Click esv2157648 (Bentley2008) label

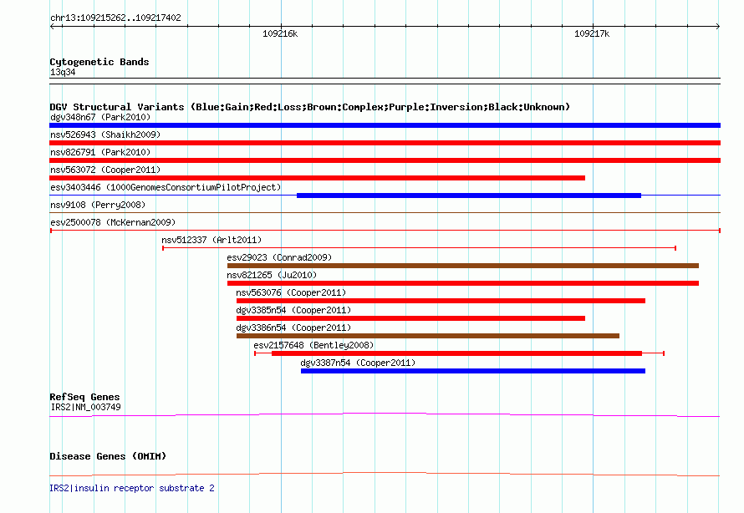313,345
